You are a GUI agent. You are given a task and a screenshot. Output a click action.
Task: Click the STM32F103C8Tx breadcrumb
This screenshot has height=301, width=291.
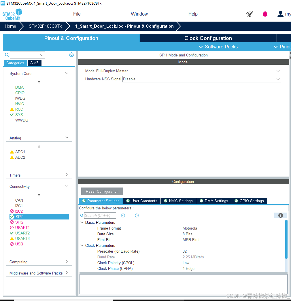coord(45,26)
